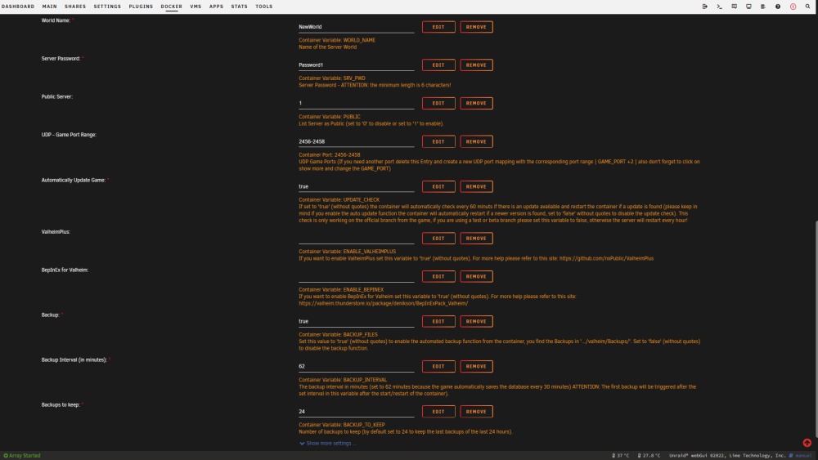This screenshot has height=460, width=818.
Task: Open the manual link in footer
Action: tap(801, 455)
